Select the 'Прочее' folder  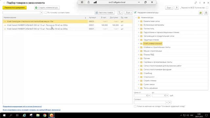[147, 58]
